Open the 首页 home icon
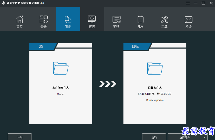Image resolution: width=217 pixels, height=140 pixels. [x=20, y=19]
